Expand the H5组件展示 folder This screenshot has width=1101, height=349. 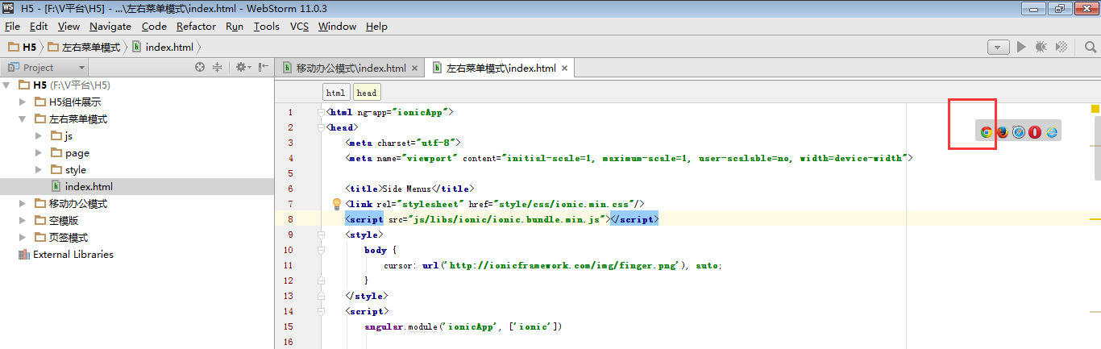tap(23, 102)
